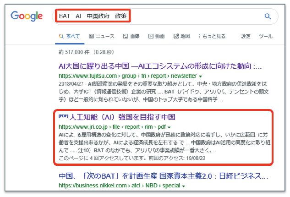Click the fujitsu.com result URL

click(x=128, y=76)
